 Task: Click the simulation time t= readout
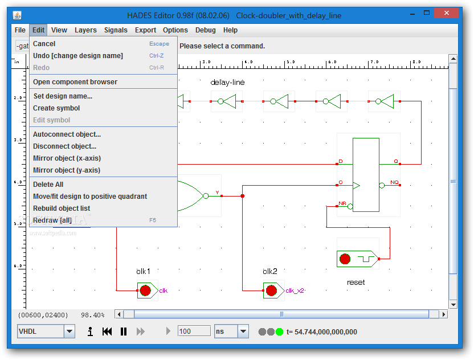(322, 332)
